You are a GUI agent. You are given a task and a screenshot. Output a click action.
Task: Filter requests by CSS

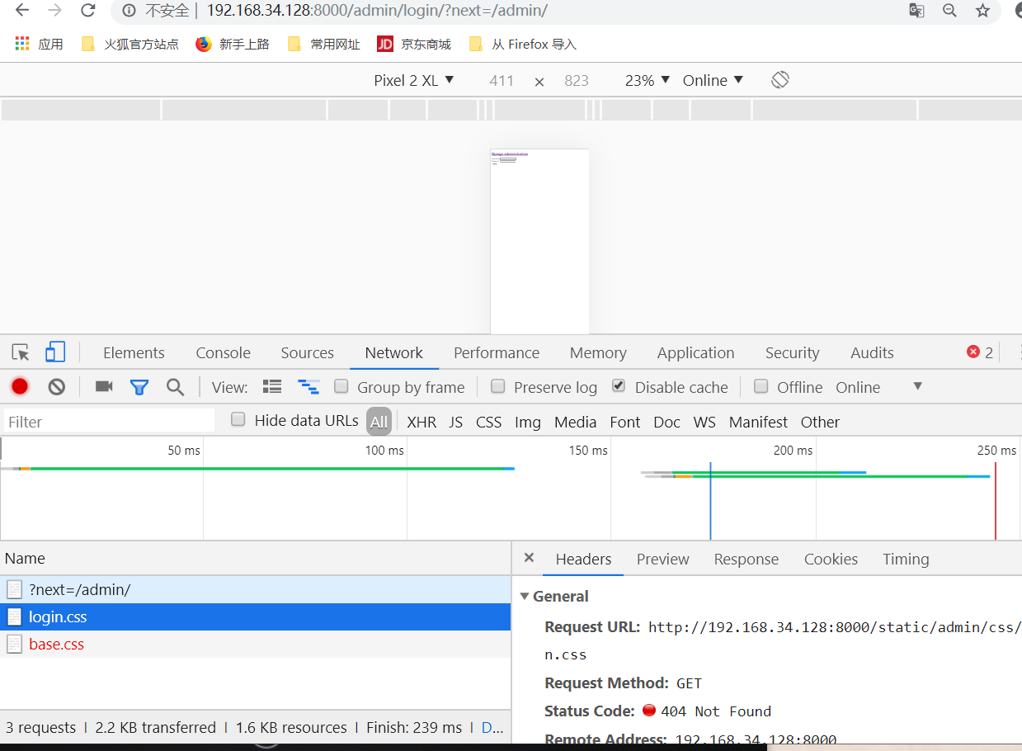click(x=488, y=422)
